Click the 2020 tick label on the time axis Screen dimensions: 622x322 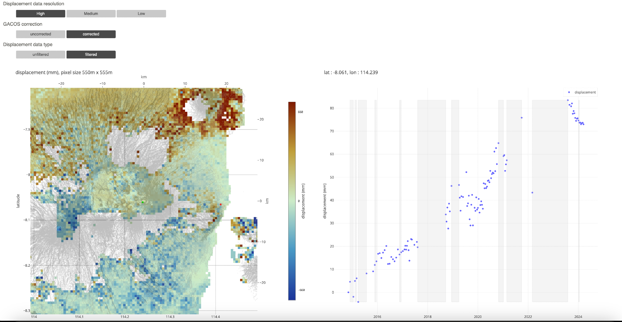pos(478,317)
